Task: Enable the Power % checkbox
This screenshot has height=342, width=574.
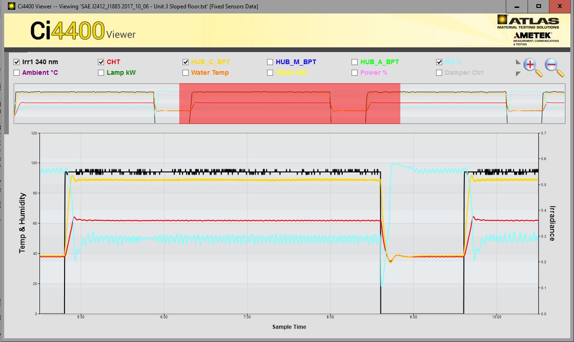Action: click(x=355, y=72)
